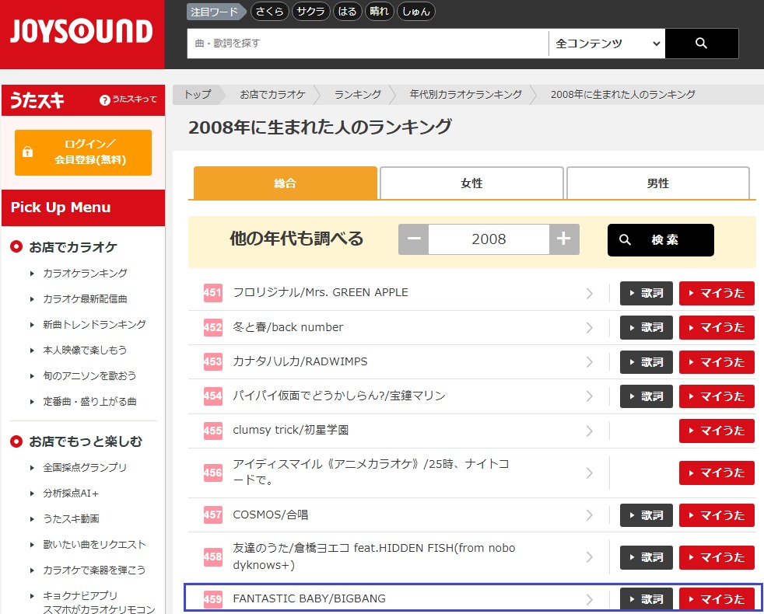764x614 pixels.
Task: Click the JOYSOUND logo
Action: point(82,32)
